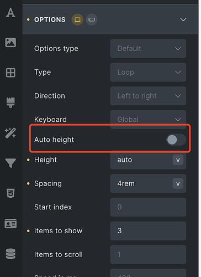Select the yellow desktop breakpoint icon
Image resolution: width=201 pixels, height=277 pixels.
(x=77, y=19)
